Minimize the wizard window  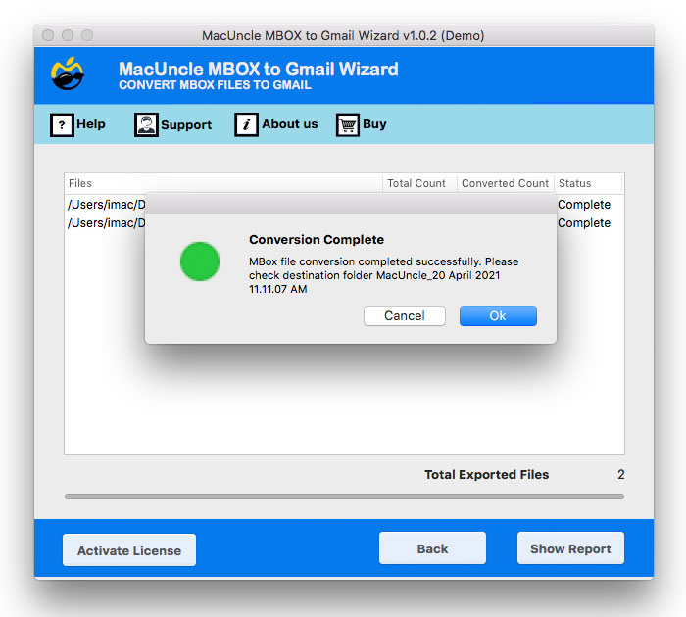coord(68,35)
